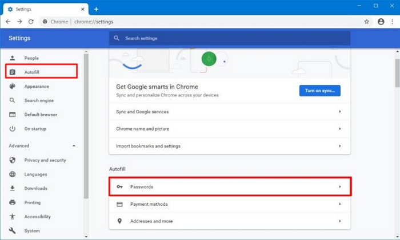
Task: Click the Privacy and security shield icon
Action: pos(12,160)
